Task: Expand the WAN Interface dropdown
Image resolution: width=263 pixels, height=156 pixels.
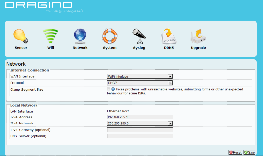Action: click(x=139, y=77)
